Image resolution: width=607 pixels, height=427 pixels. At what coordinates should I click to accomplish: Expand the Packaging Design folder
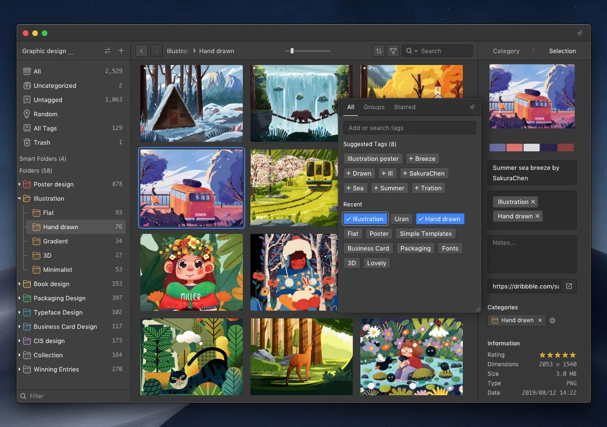point(20,298)
